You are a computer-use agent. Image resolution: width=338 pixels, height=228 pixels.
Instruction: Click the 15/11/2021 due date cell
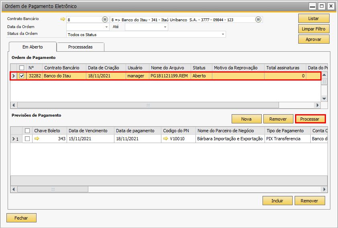pyautogui.click(x=91, y=139)
